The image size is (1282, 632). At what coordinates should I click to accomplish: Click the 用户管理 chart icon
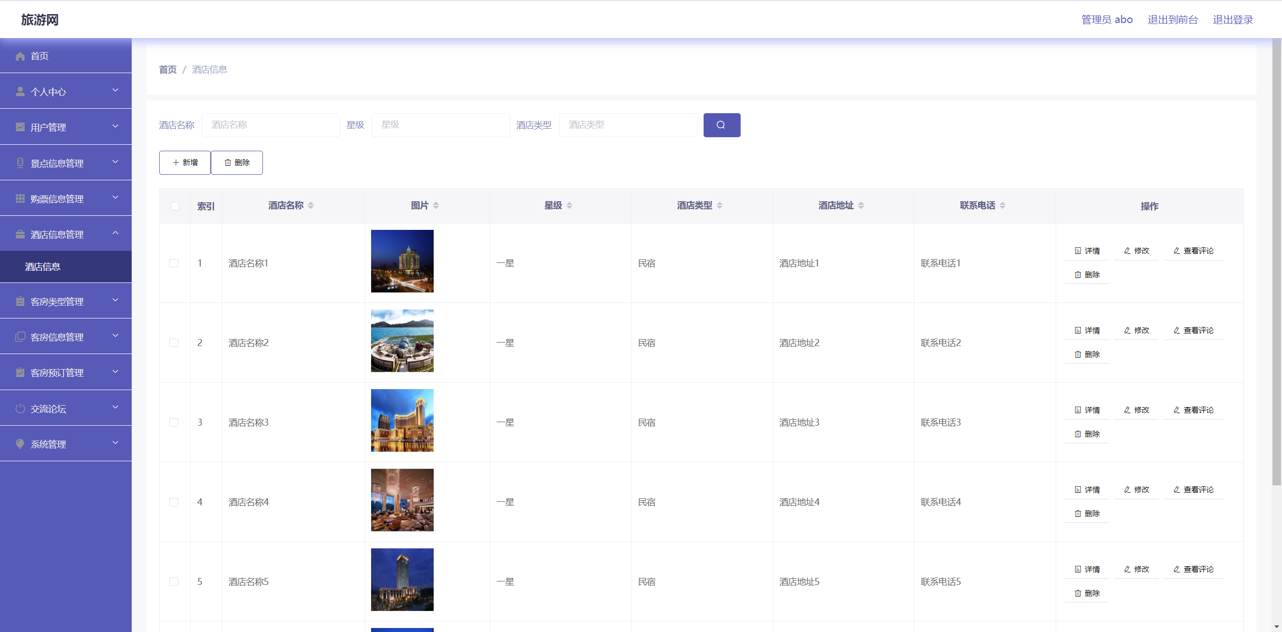click(20, 127)
